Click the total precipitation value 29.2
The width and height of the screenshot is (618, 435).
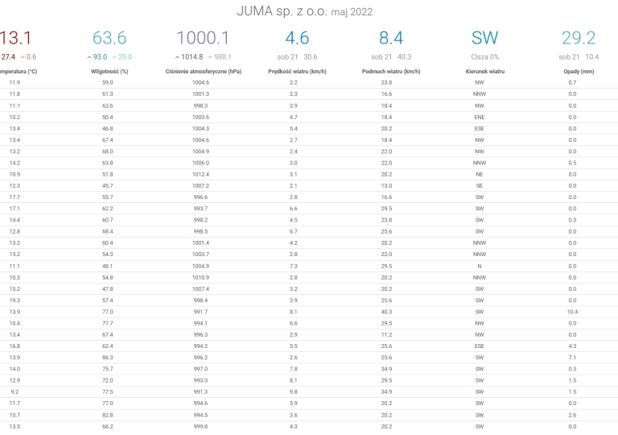point(579,38)
